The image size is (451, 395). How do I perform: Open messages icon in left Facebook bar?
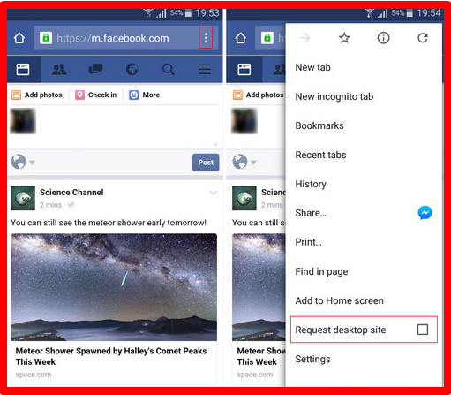(95, 70)
